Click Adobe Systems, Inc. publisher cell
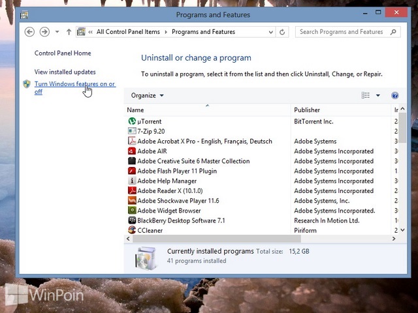The image size is (418, 313). coord(322,201)
